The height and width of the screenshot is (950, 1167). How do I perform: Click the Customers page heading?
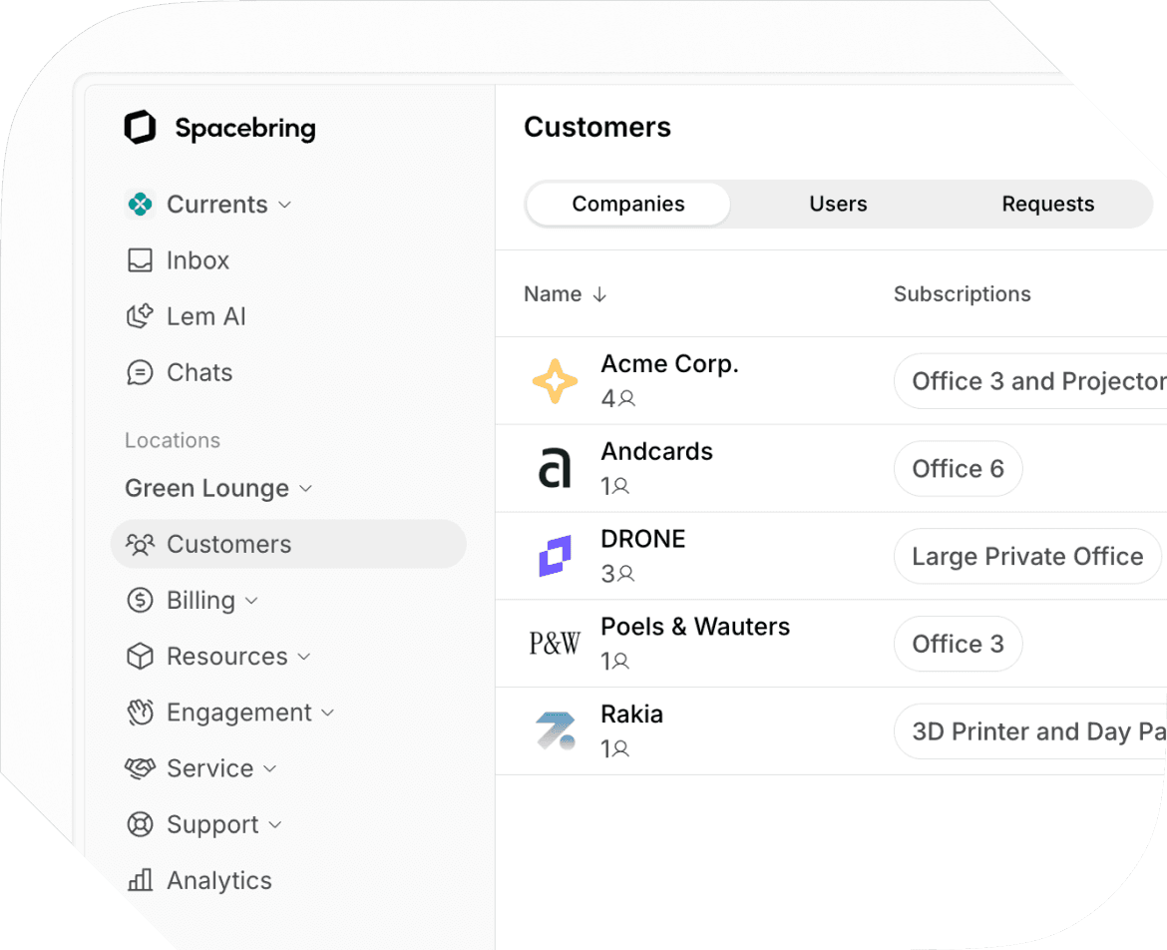(x=597, y=128)
